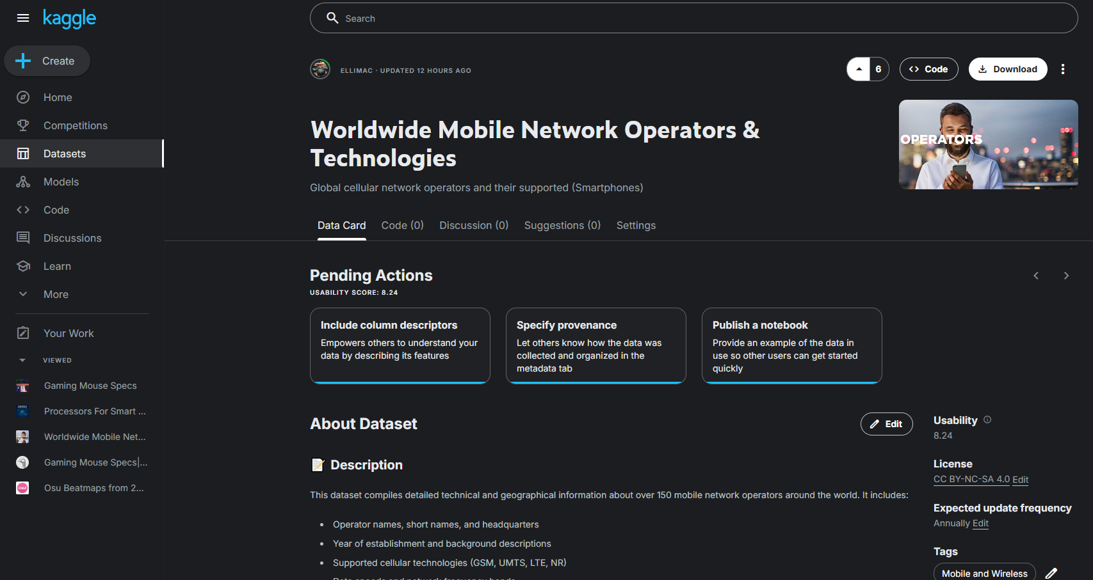Click the Learn graduation cap icon
1093x580 pixels.
click(23, 266)
